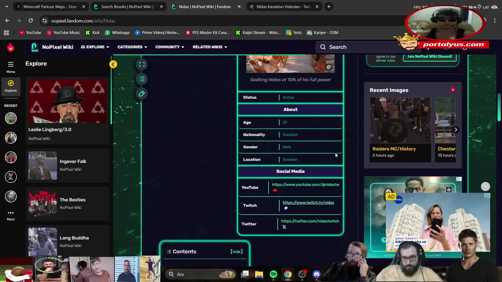Screen dimensions: 502x282
Task: Close the advertisement with X button
Action: (x=486, y=186)
